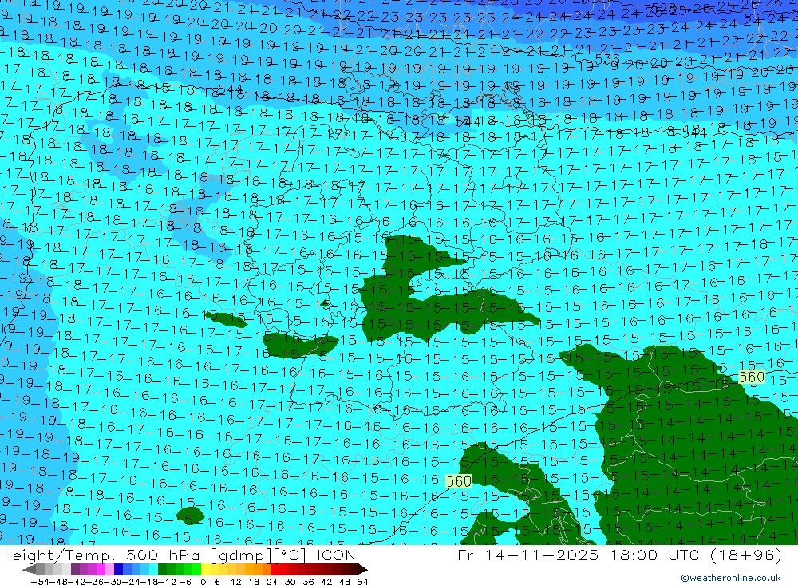Screen dimensions: 798x585
Task: Select the dark blue legend color swatch
Action: click(118, 569)
